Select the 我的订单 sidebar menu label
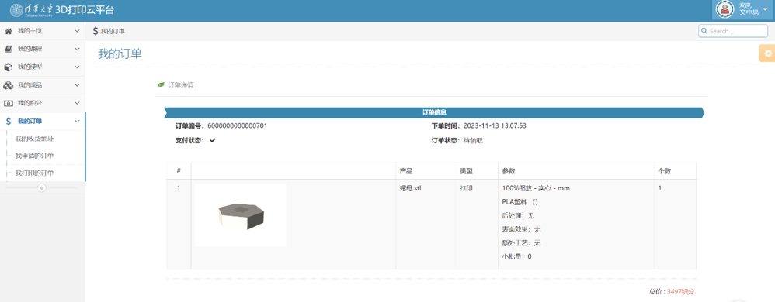Image resolution: width=775 pixels, height=302 pixels. [30, 122]
